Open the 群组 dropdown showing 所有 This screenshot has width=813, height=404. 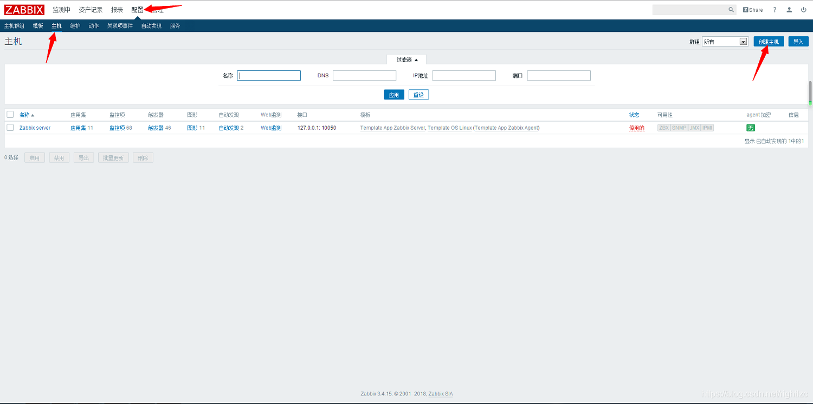[725, 42]
